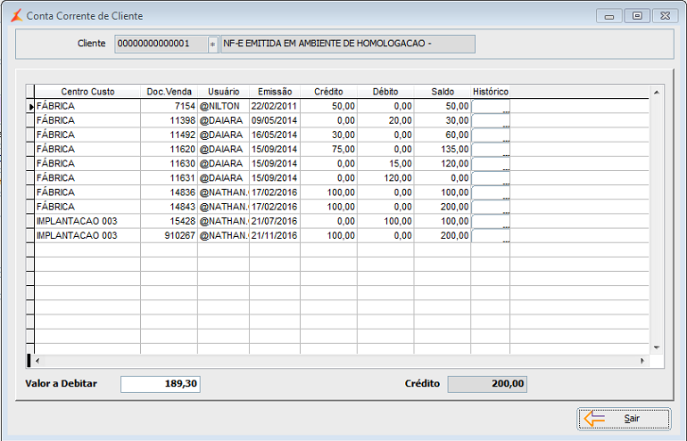The image size is (687, 441).
Task: Click the Saldo column header
Action: point(443,92)
